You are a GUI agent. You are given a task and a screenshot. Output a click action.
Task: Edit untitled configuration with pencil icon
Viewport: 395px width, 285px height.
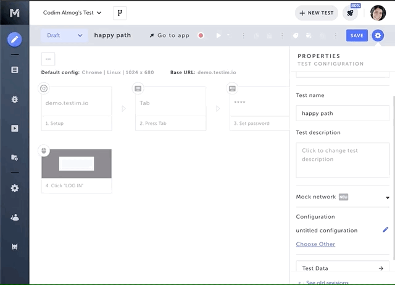click(385, 230)
